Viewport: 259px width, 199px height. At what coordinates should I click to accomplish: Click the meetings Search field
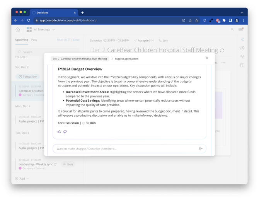point(47,52)
